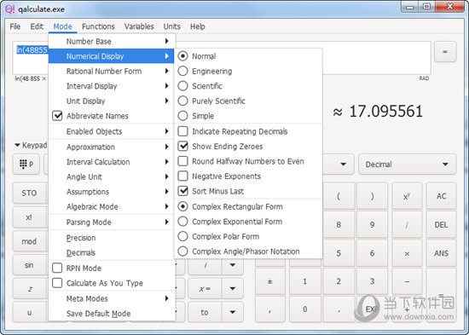
Task: Click the x factorial key
Action: [x=29, y=217]
